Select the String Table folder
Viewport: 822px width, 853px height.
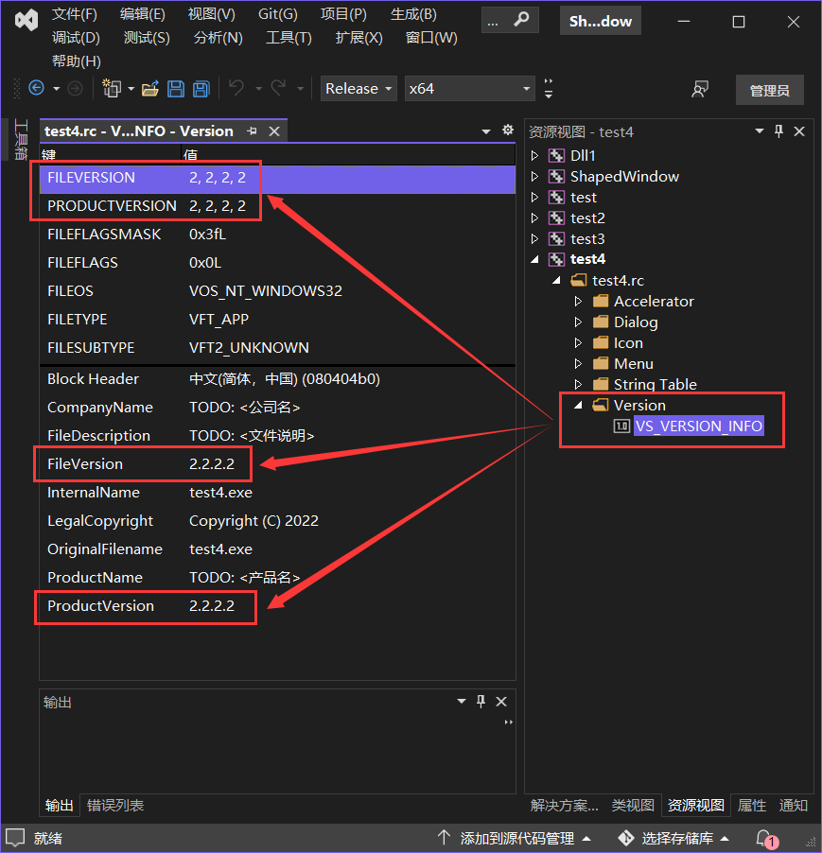655,384
